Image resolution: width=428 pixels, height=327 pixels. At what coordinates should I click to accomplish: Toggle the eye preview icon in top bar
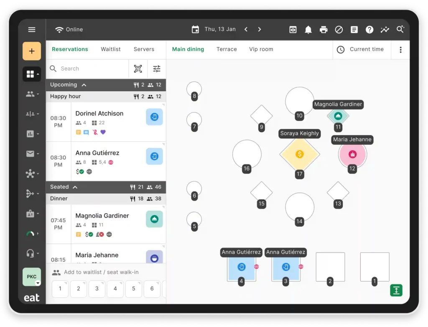(x=293, y=30)
